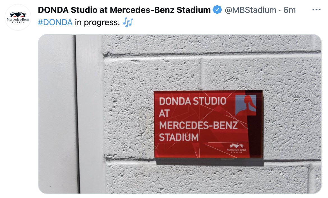Open the #DONDA hashtag link
This screenshot has width=328, height=198.
tap(55, 22)
